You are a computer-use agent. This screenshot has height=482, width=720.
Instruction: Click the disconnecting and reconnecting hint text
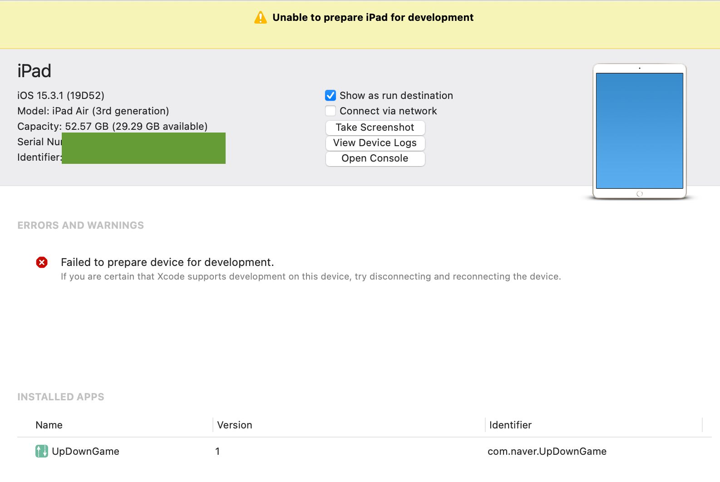(311, 276)
